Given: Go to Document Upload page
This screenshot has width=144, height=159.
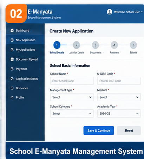Looking at the screenshot, I should pyautogui.click(x=25, y=59).
